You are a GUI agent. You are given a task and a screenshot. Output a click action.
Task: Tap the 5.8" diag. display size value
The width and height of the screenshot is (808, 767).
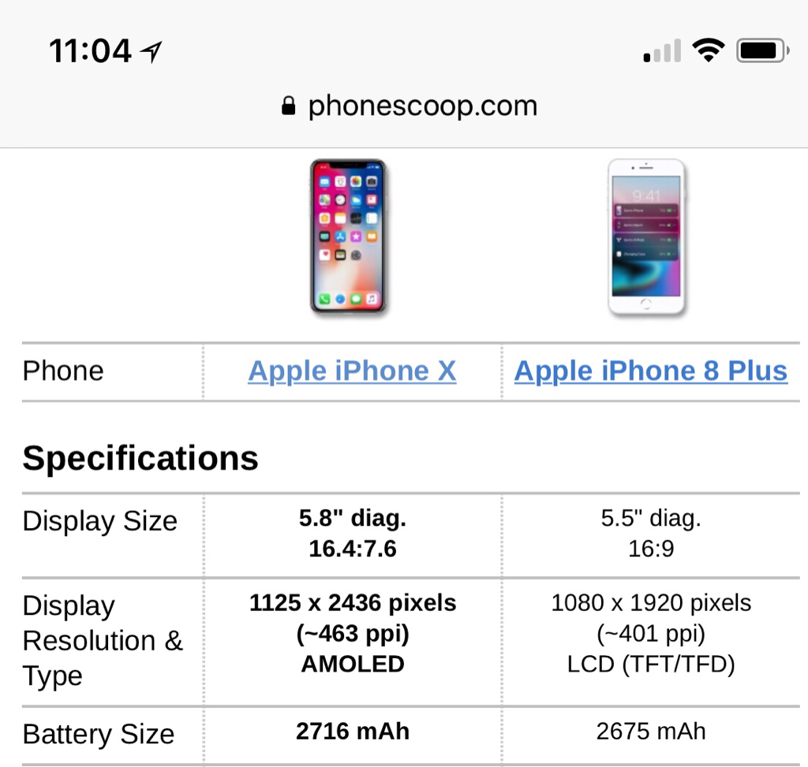[x=353, y=519]
